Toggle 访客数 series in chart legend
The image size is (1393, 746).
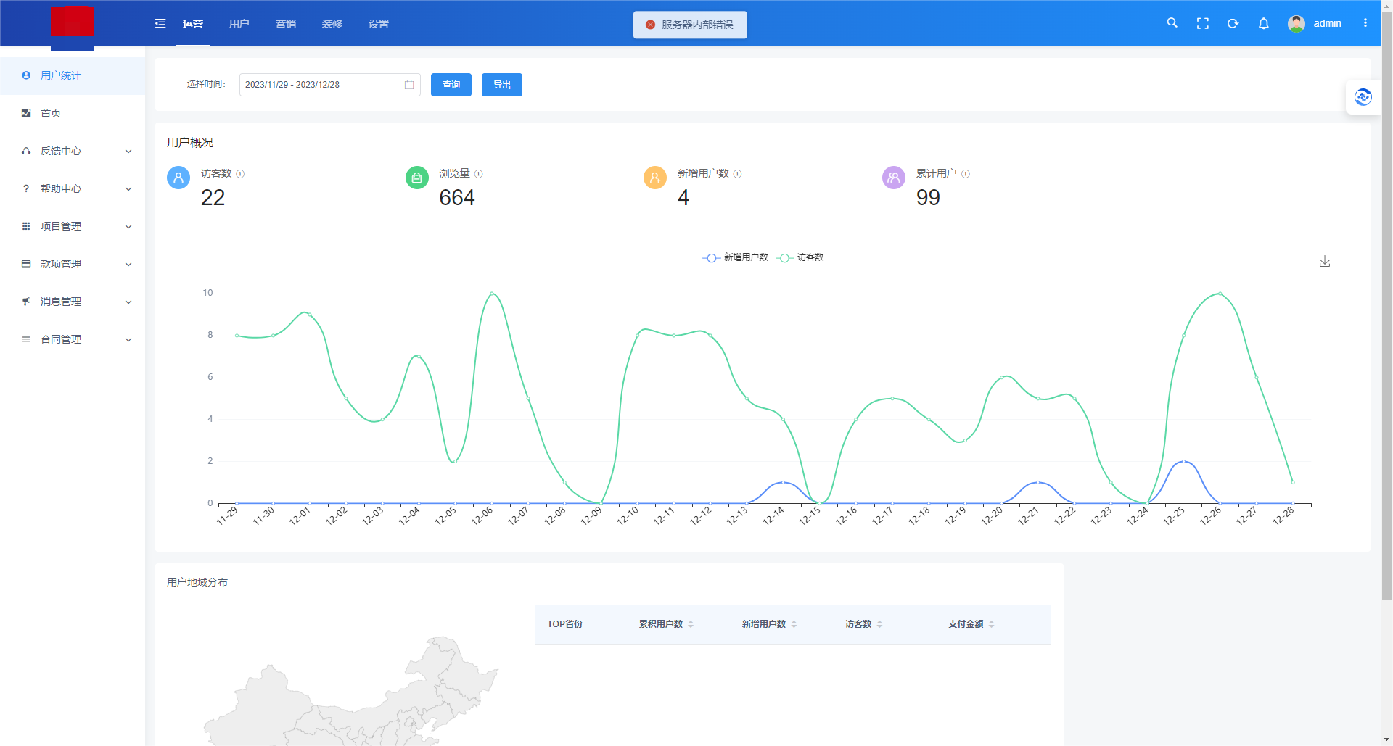pyautogui.click(x=800, y=257)
